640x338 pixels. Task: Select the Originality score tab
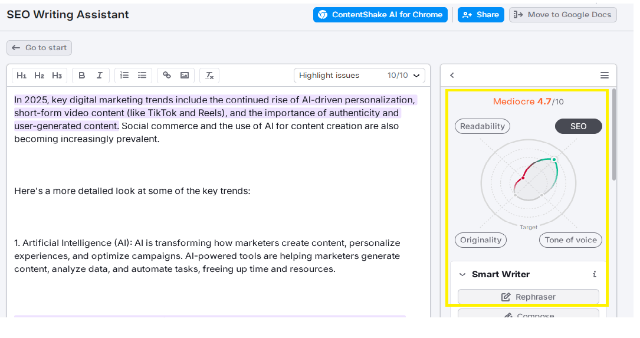pos(481,240)
